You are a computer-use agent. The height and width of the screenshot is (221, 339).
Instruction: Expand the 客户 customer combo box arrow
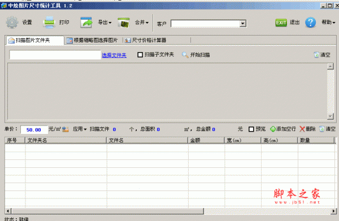click(243, 23)
